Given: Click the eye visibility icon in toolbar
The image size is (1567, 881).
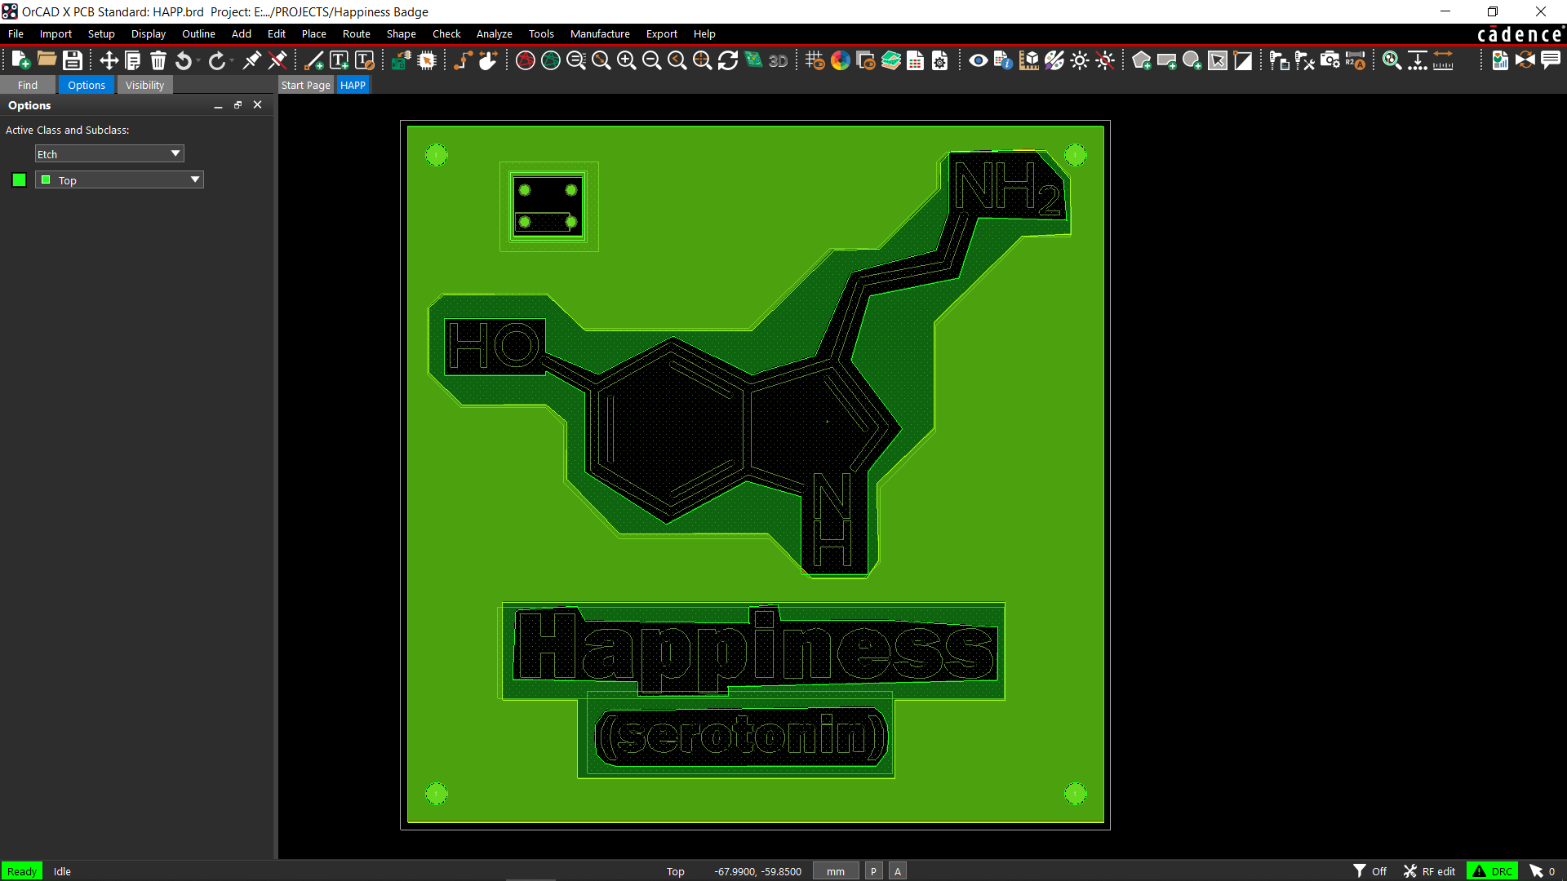Looking at the screenshot, I should [979, 60].
